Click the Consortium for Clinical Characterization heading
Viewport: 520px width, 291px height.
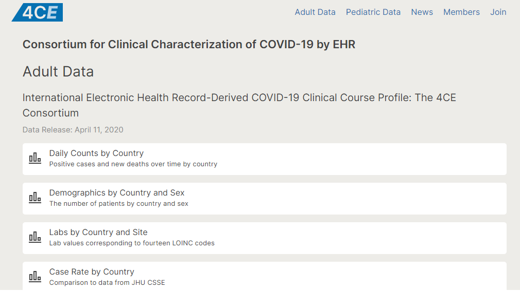click(189, 45)
